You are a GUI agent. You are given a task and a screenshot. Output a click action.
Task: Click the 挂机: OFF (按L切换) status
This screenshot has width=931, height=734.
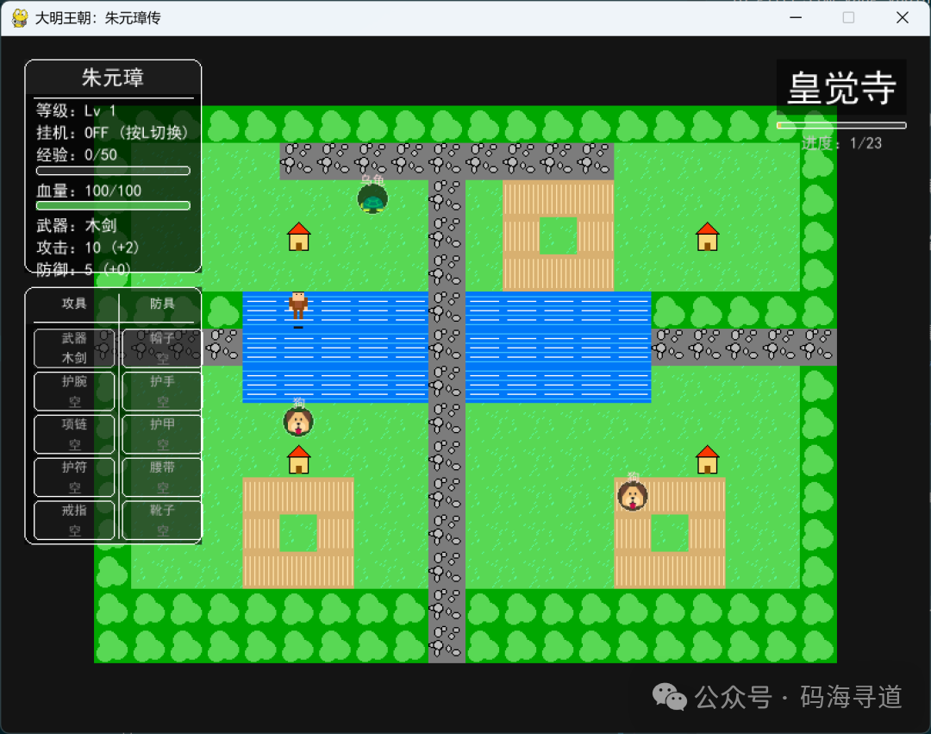click(x=111, y=133)
